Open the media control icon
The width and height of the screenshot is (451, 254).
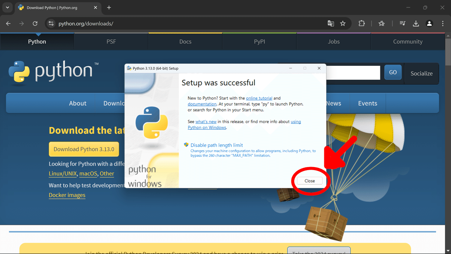coord(403,23)
